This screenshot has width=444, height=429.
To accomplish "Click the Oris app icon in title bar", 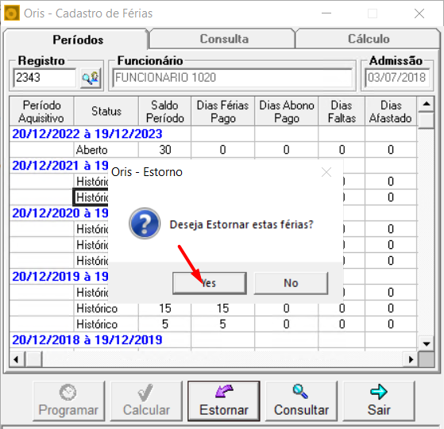I will pyautogui.click(x=12, y=13).
